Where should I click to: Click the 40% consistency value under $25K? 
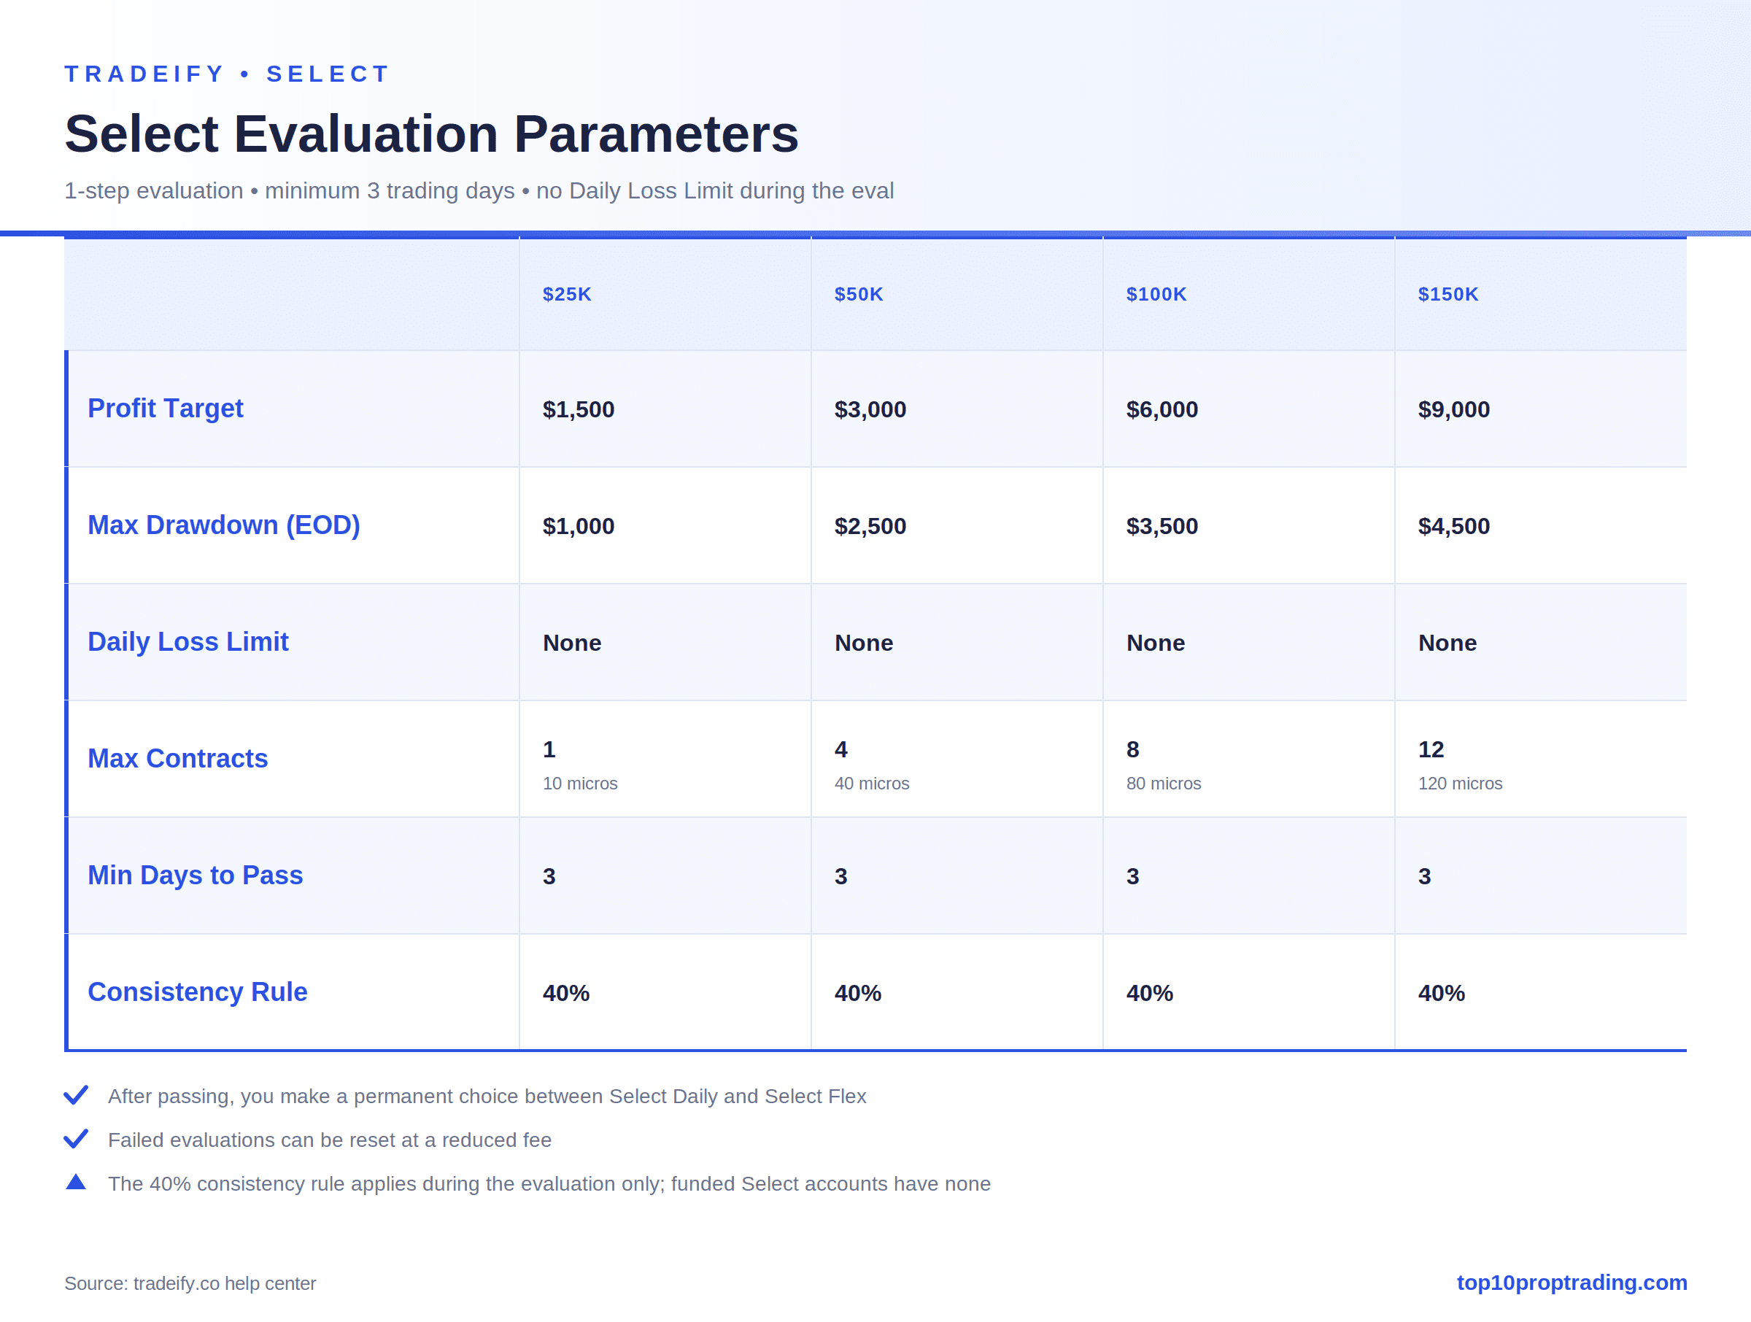[x=566, y=993]
